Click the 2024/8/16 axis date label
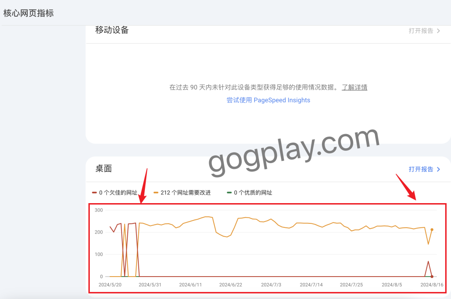Screen dimensions: 451x299 [432, 284]
